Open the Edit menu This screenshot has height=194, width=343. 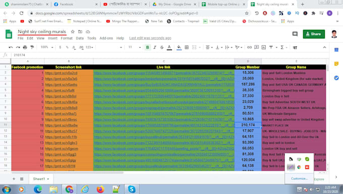[30, 38]
